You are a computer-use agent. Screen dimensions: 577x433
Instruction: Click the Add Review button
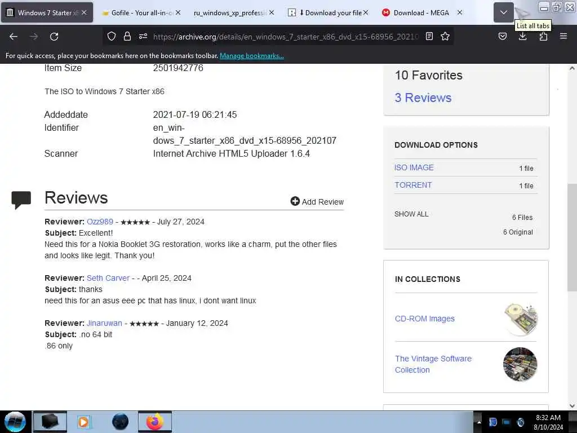[317, 201]
